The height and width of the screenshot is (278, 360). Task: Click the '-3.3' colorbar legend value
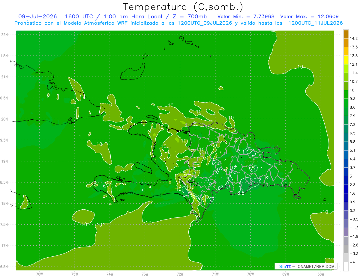354,254
